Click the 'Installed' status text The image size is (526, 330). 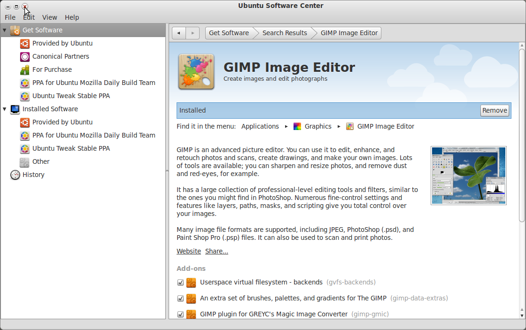pyautogui.click(x=193, y=110)
